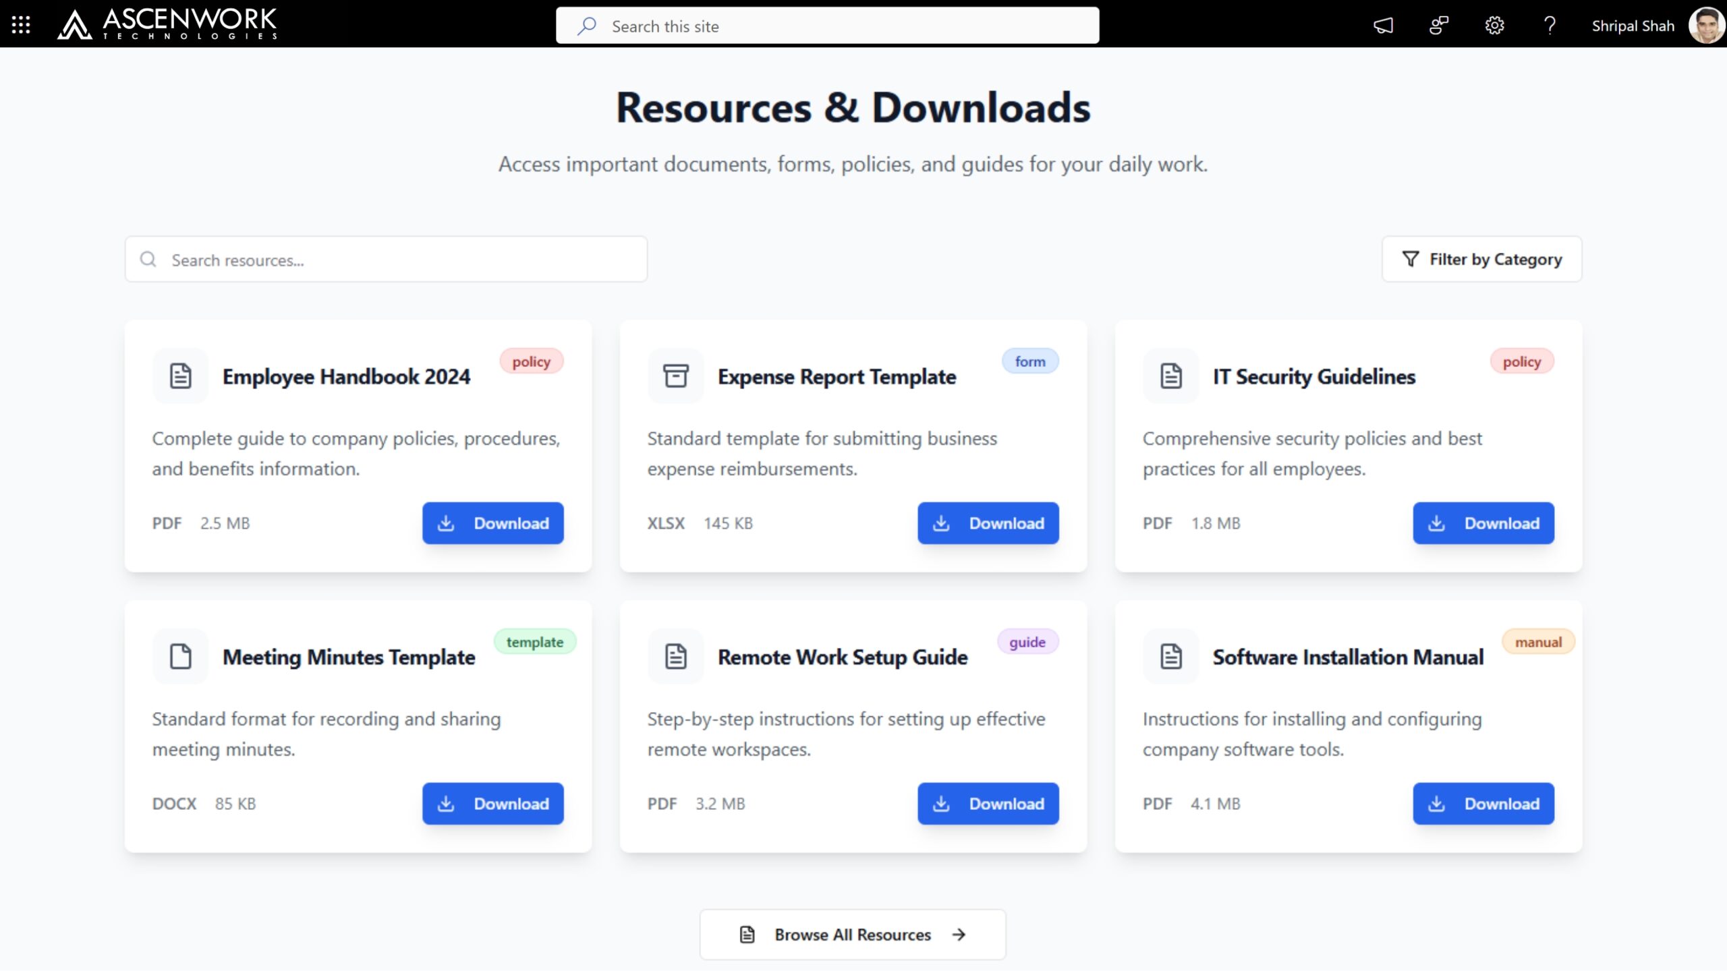Click the Search this site box
The width and height of the screenshot is (1727, 971).
pyautogui.click(x=827, y=26)
